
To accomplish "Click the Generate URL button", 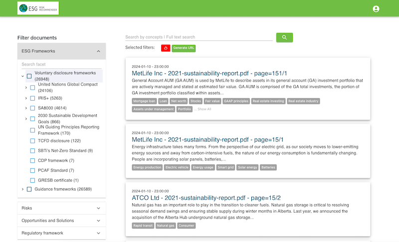I will tap(184, 48).
